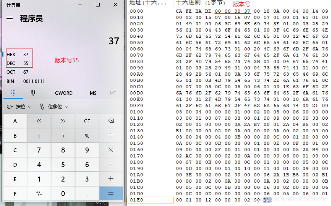
Task: Click the left shift << key
Action: tap(39, 121)
